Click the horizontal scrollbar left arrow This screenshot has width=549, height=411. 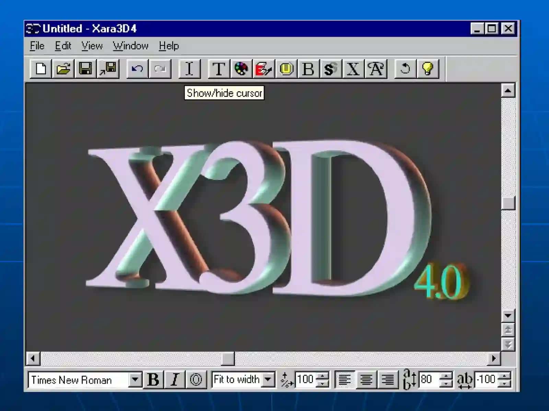33,359
